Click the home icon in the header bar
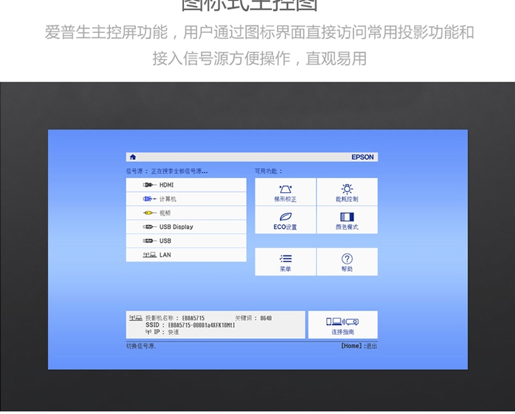Viewport: 515px width, 414px height. [133, 157]
